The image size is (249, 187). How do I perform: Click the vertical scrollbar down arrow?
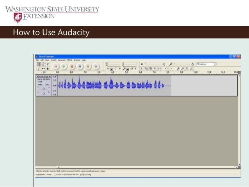[x=239, y=164]
